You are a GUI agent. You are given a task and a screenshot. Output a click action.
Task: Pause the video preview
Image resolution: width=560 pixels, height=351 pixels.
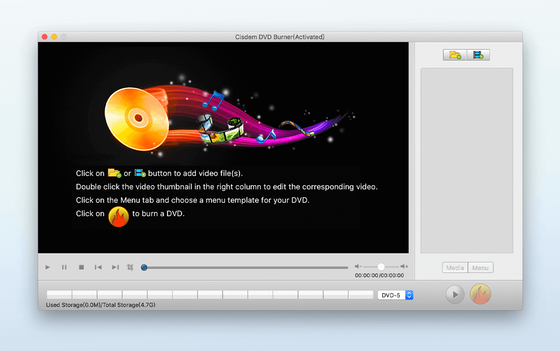(64, 267)
